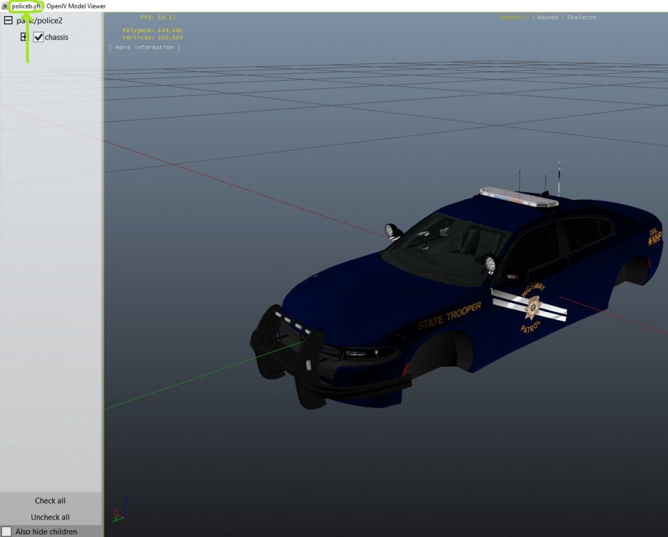Image resolution: width=668 pixels, height=537 pixels.
Task: Click the FPS counter readout
Action: [156, 17]
